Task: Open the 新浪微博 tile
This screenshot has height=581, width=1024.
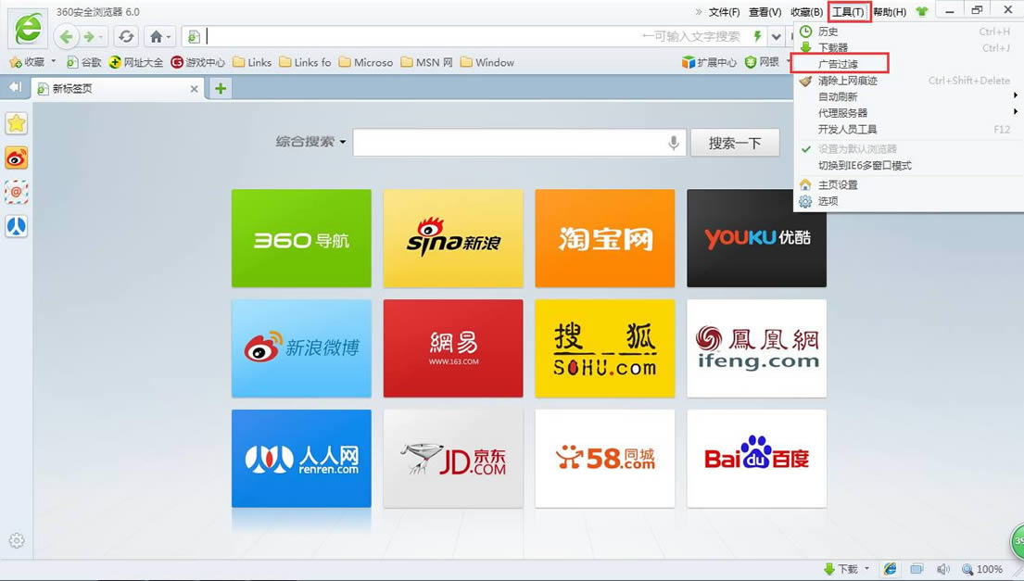Action: (x=301, y=348)
